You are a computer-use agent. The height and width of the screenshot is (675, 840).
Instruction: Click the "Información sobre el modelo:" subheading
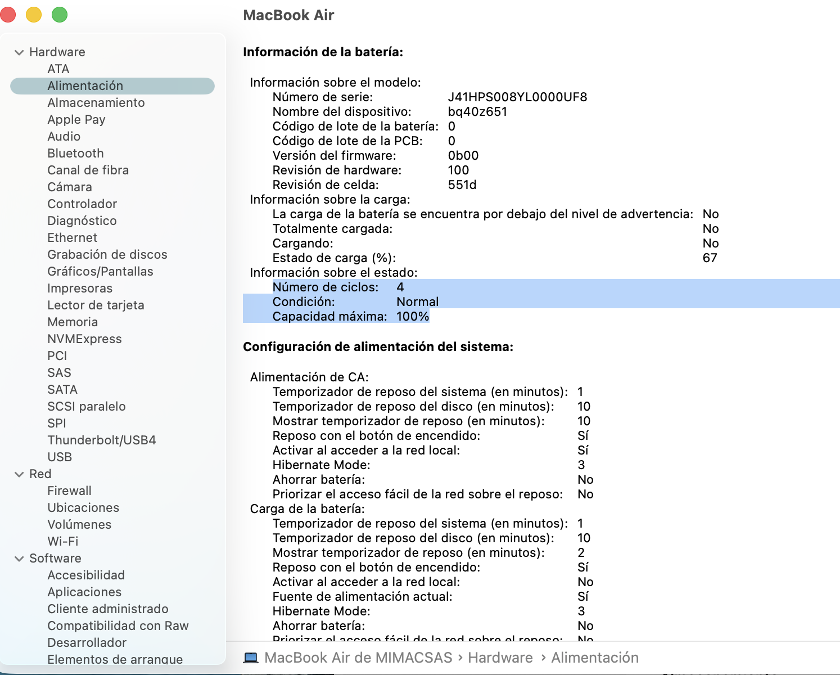point(336,82)
